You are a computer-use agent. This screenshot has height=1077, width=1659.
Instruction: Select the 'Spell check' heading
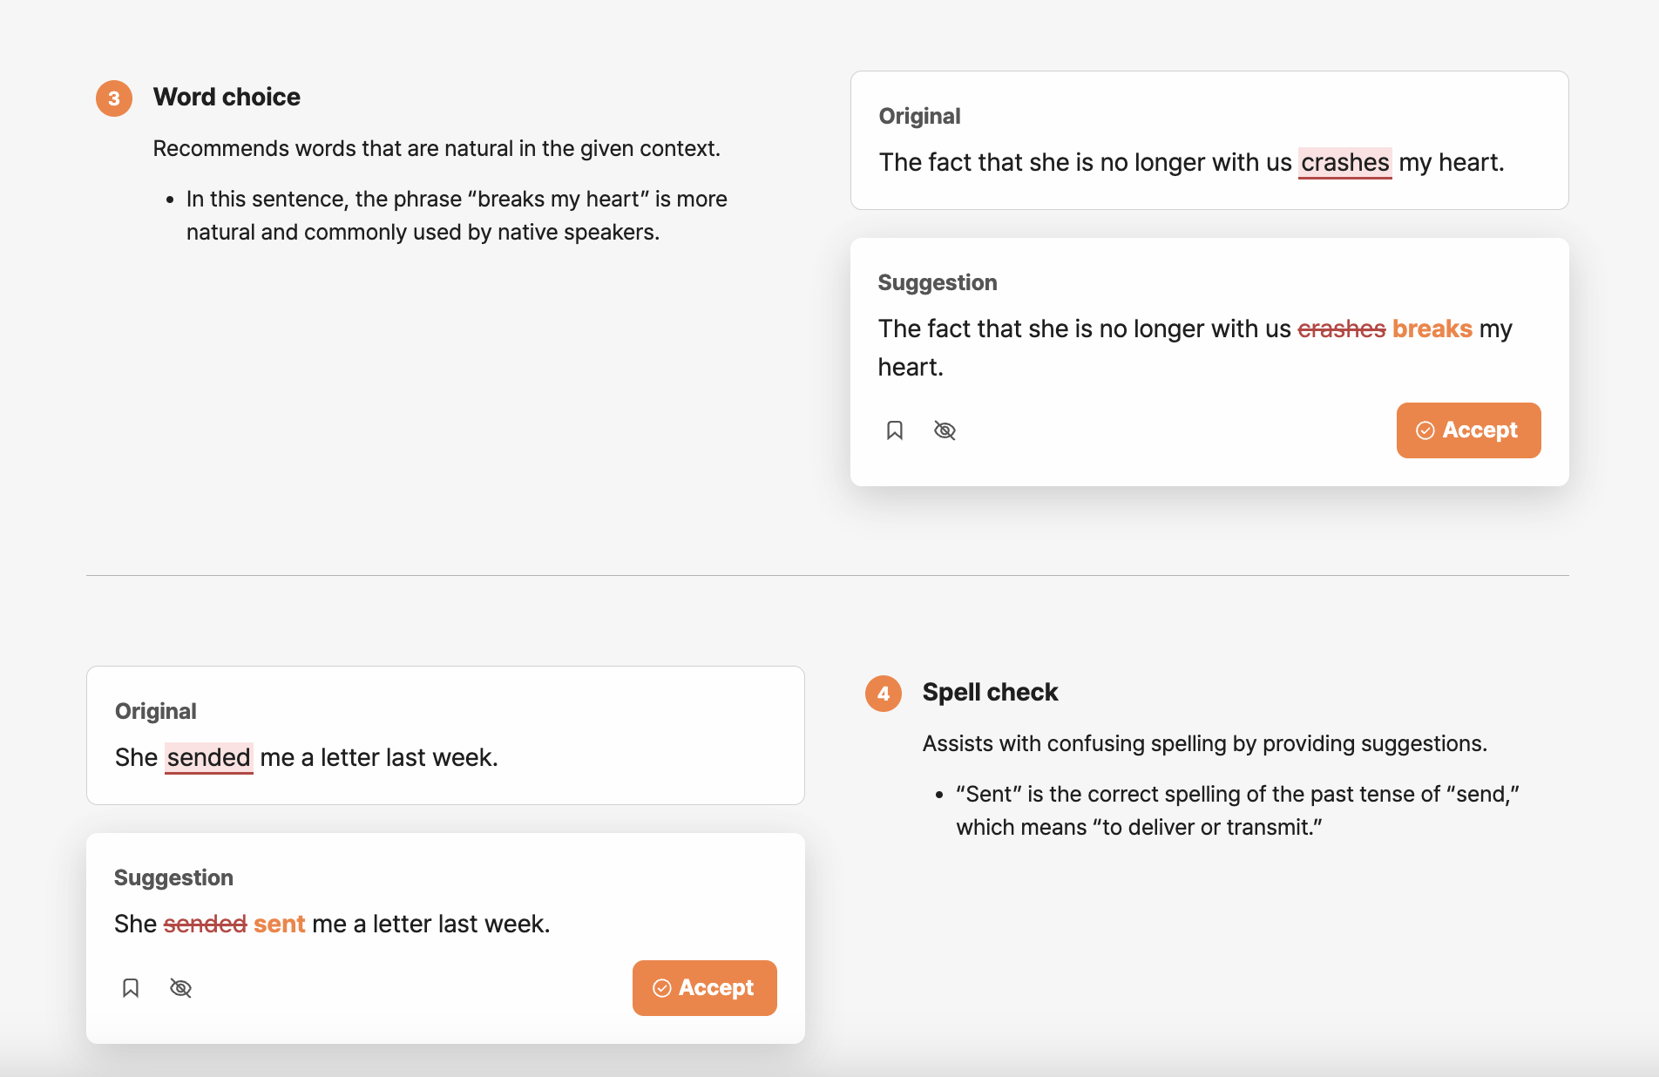(x=990, y=693)
